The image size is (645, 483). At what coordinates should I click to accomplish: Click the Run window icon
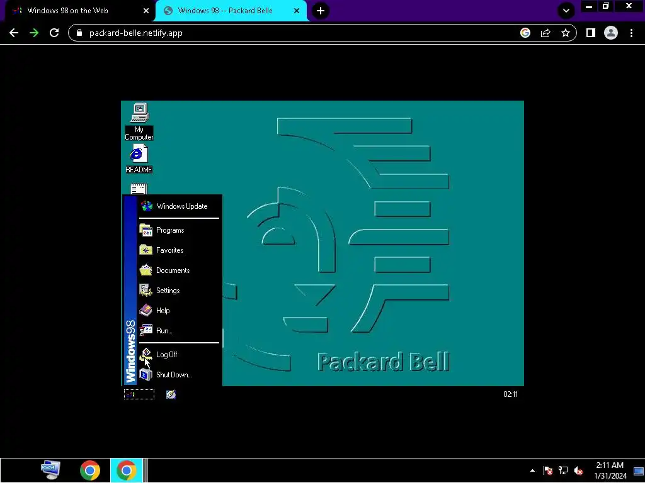pyautogui.click(x=146, y=330)
